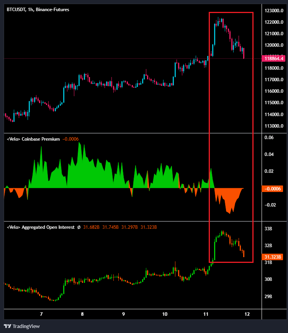This screenshot has height=333, width=288.
Task: Click the 33B open interest scale label
Action: pyautogui.click(x=268, y=229)
